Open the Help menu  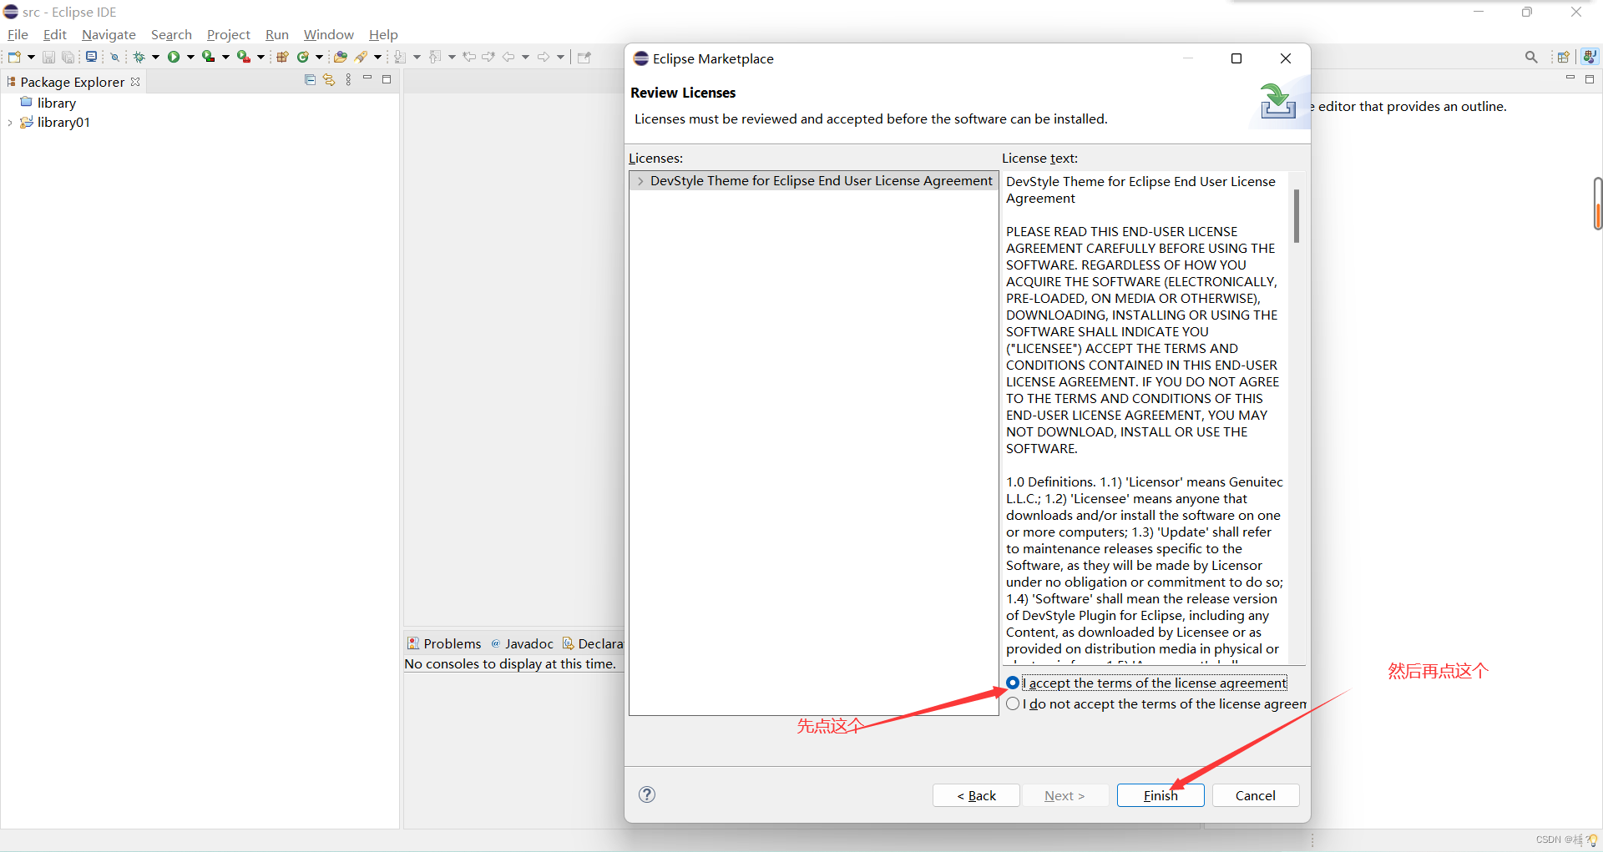click(383, 34)
